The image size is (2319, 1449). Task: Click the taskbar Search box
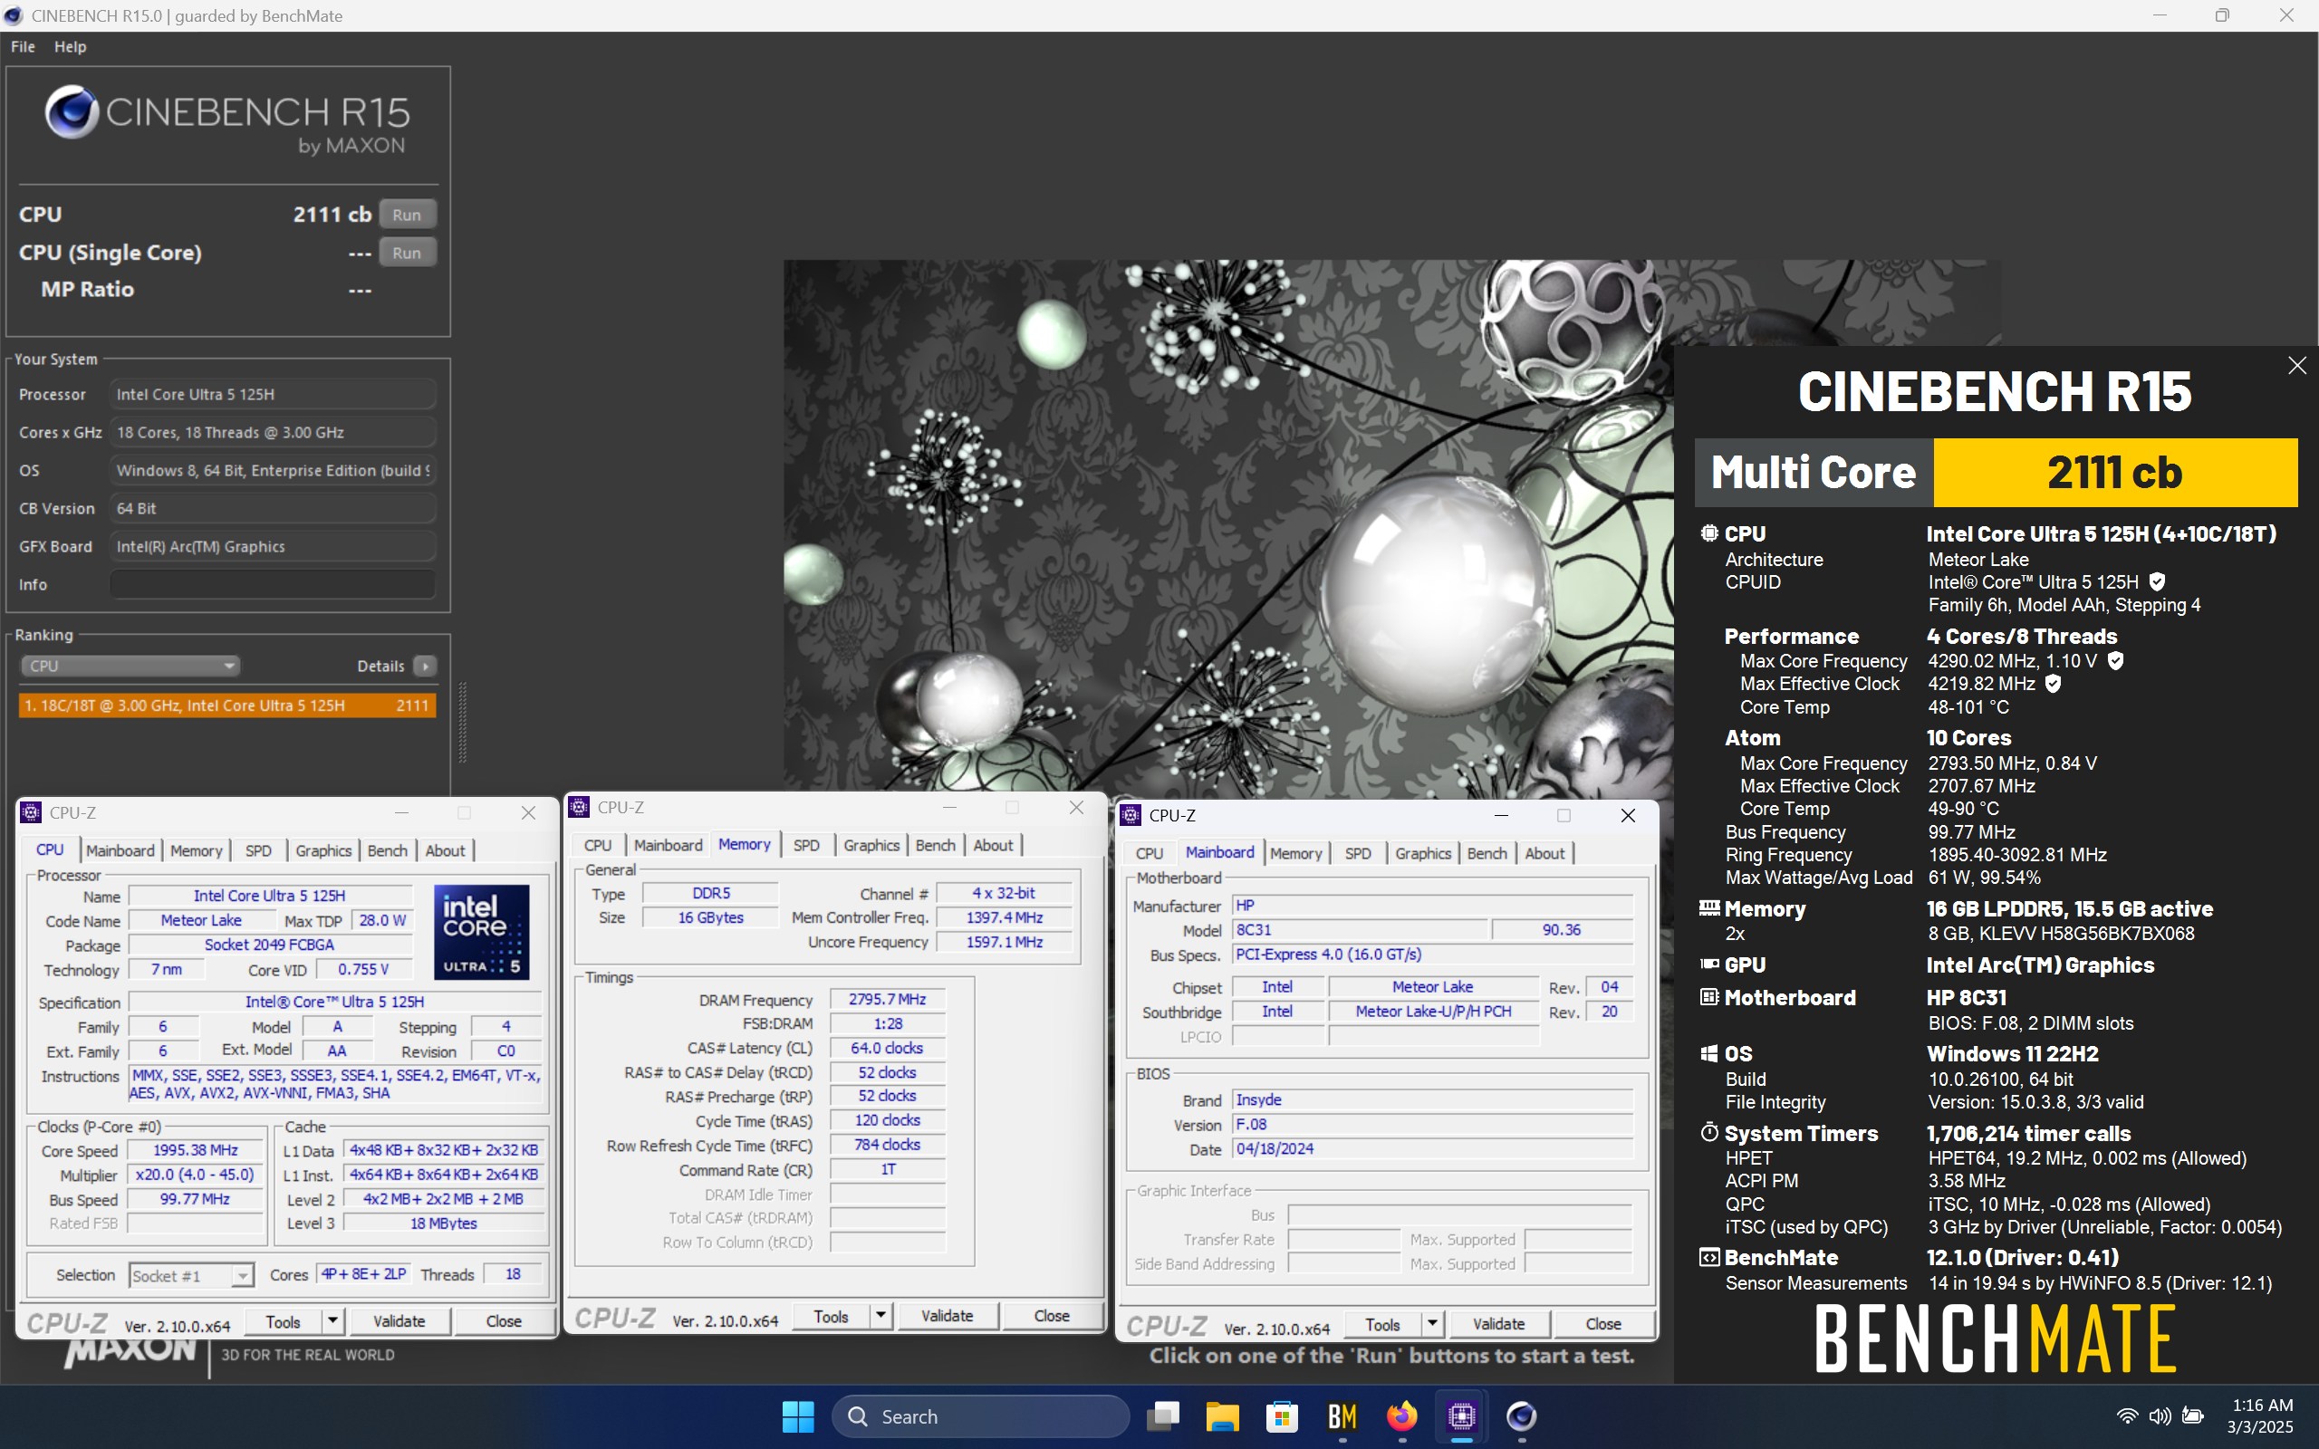click(x=980, y=1415)
